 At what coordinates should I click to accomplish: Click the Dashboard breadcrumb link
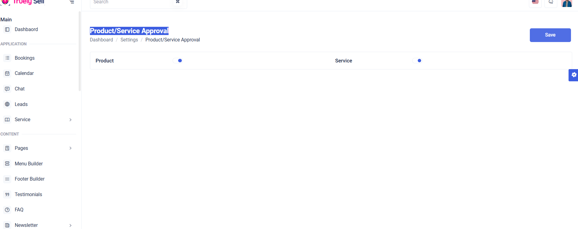pos(101,40)
